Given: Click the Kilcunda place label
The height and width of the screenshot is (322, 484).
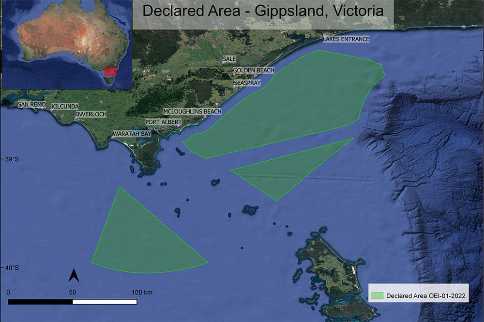Looking at the screenshot, I should pyautogui.click(x=65, y=106).
